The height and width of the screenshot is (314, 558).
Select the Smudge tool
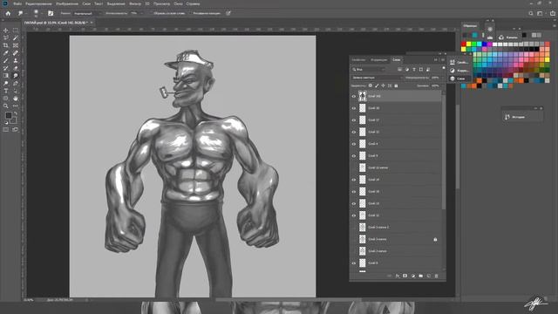pos(16,76)
